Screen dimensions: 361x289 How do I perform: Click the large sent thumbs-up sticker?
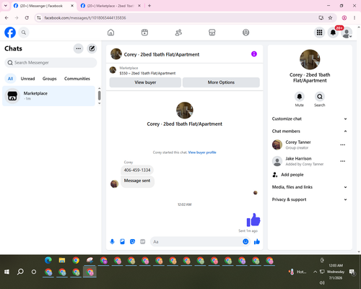[253, 220]
